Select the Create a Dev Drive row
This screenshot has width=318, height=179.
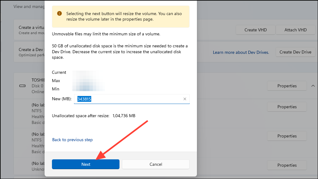(34, 52)
